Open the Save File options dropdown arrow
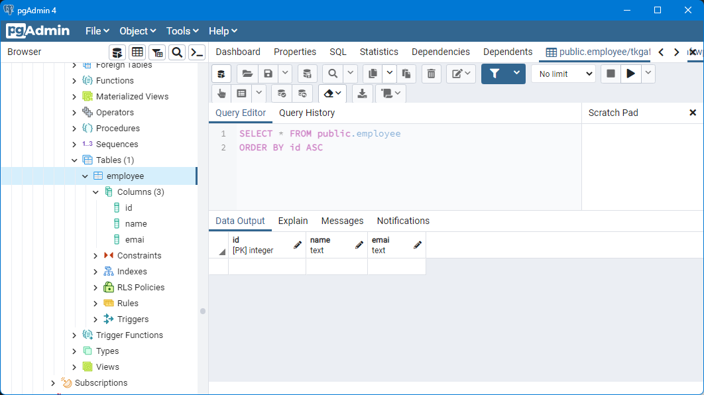Viewport: 704px width, 395px height. [x=285, y=74]
